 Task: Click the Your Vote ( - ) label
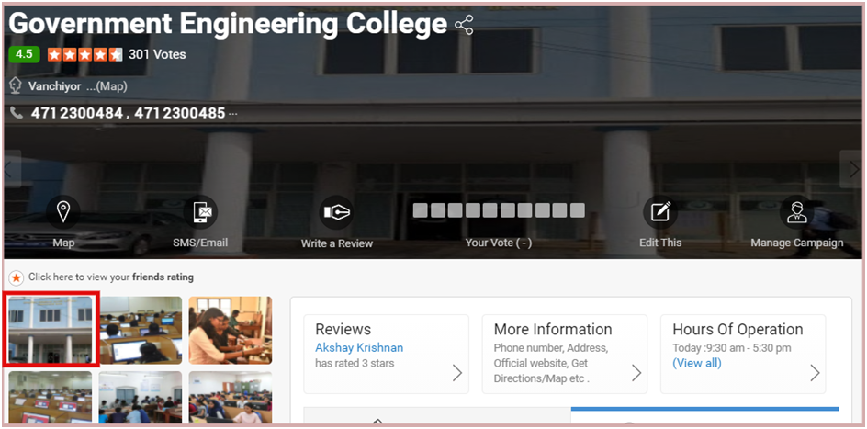tap(498, 243)
